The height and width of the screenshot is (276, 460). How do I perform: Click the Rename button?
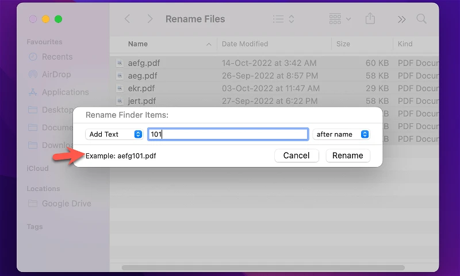tap(348, 156)
